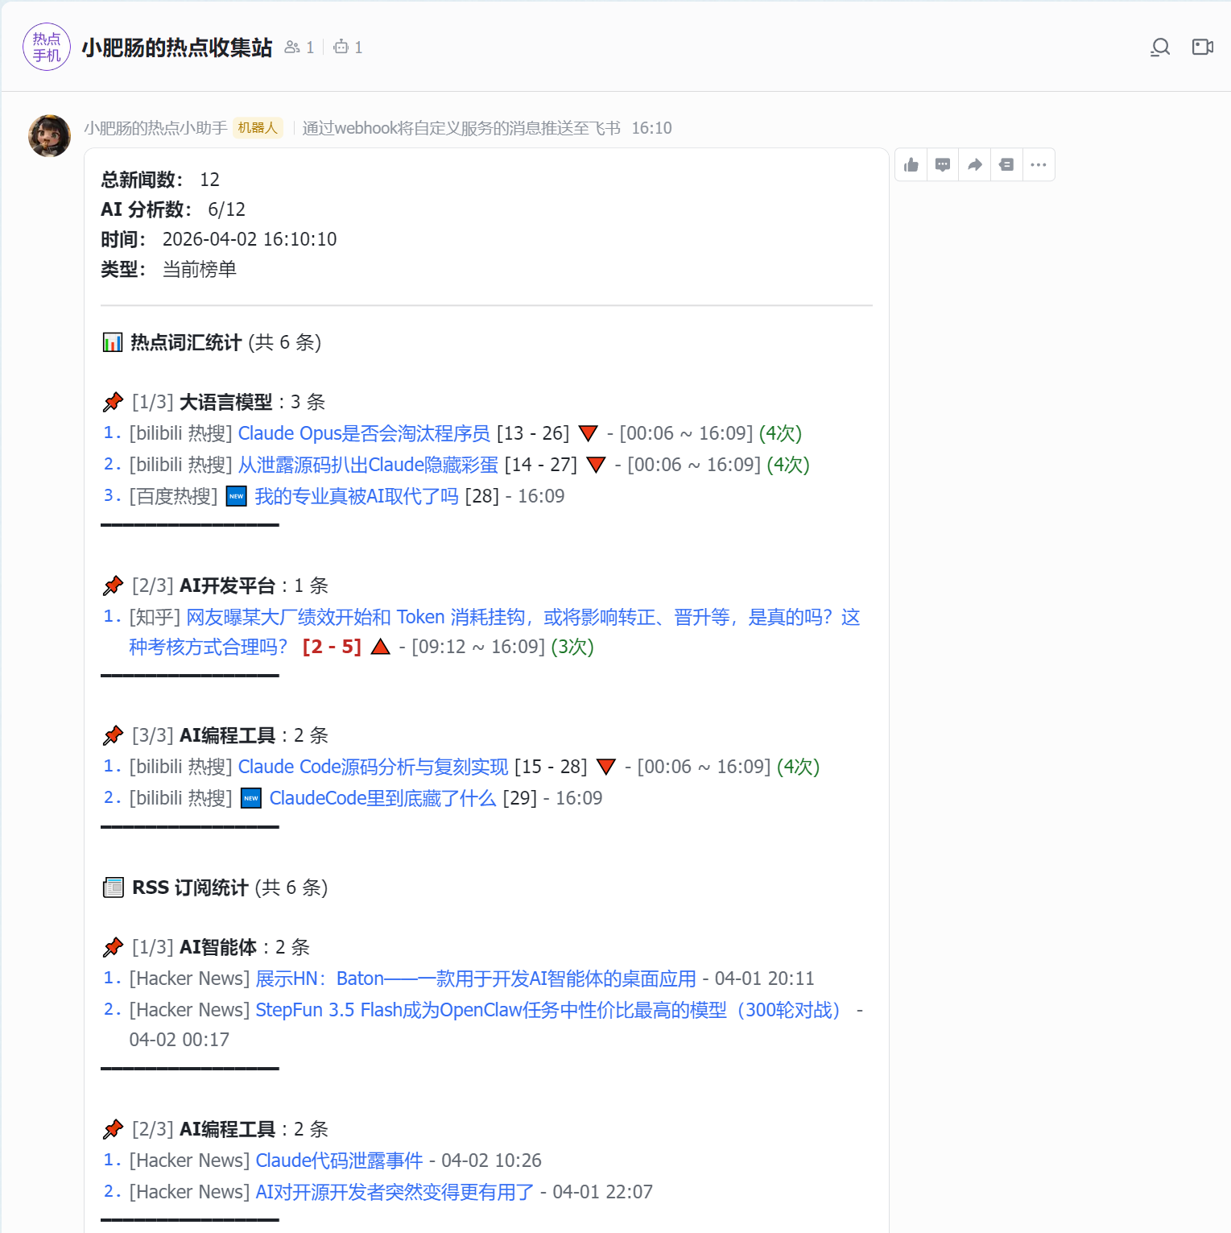Click the NEW badge before ClaudeCode里到底藏了什么
This screenshot has width=1231, height=1233.
(251, 798)
